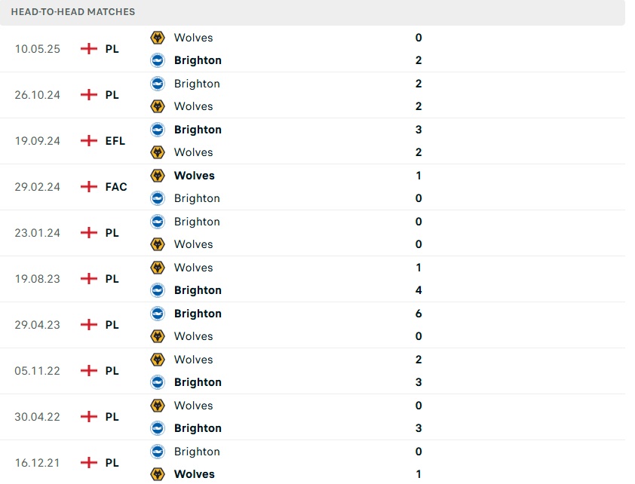This screenshot has width=635, height=484.
Task: Click the EFL competition label on 19.09.24
Action: pyautogui.click(x=115, y=141)
